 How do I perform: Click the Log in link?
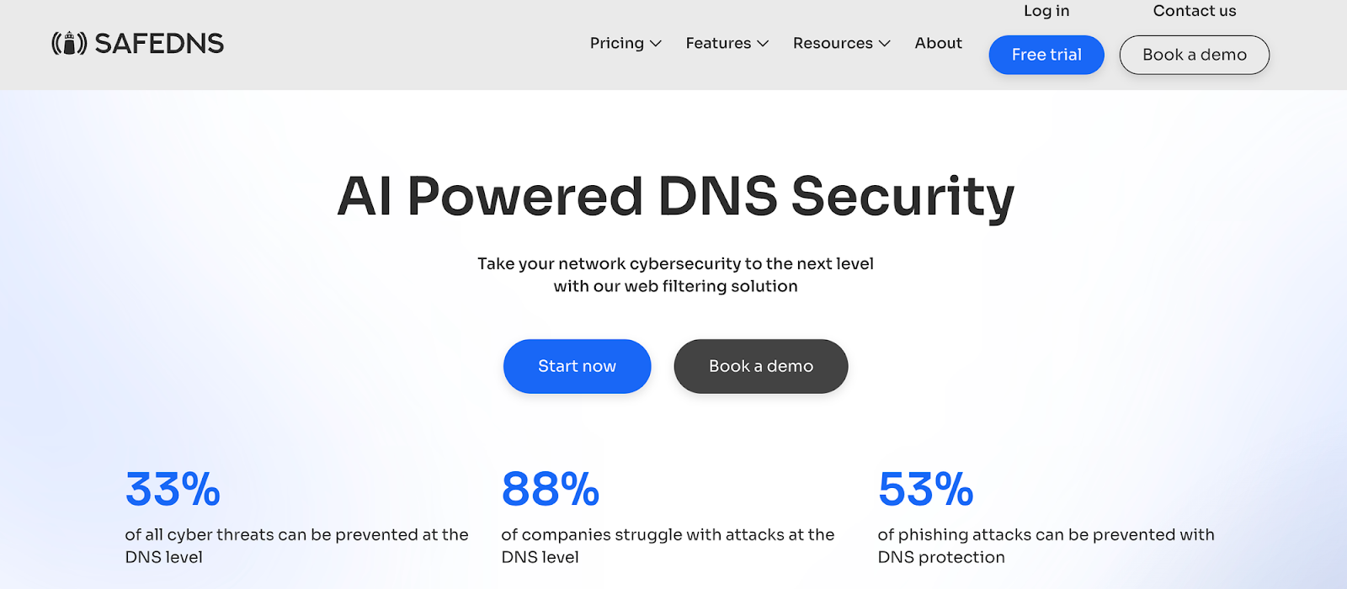click(1046, 11)
